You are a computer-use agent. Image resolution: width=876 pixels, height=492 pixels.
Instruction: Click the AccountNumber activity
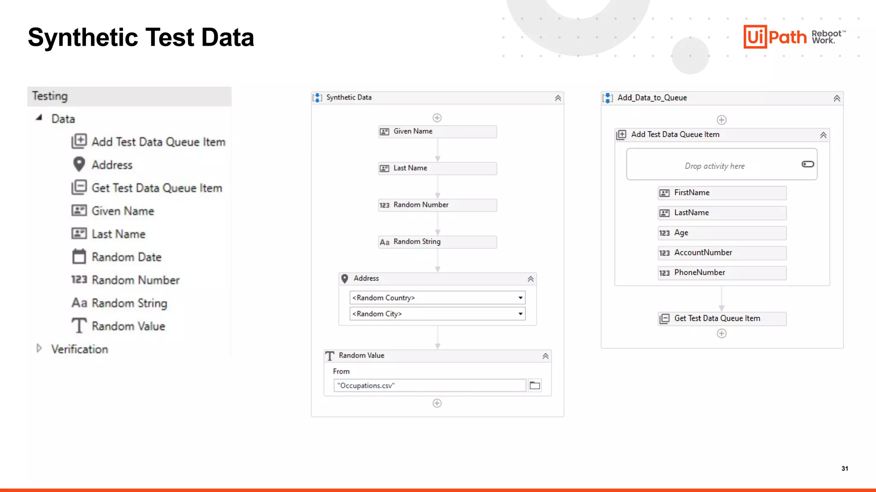[722, 253]
